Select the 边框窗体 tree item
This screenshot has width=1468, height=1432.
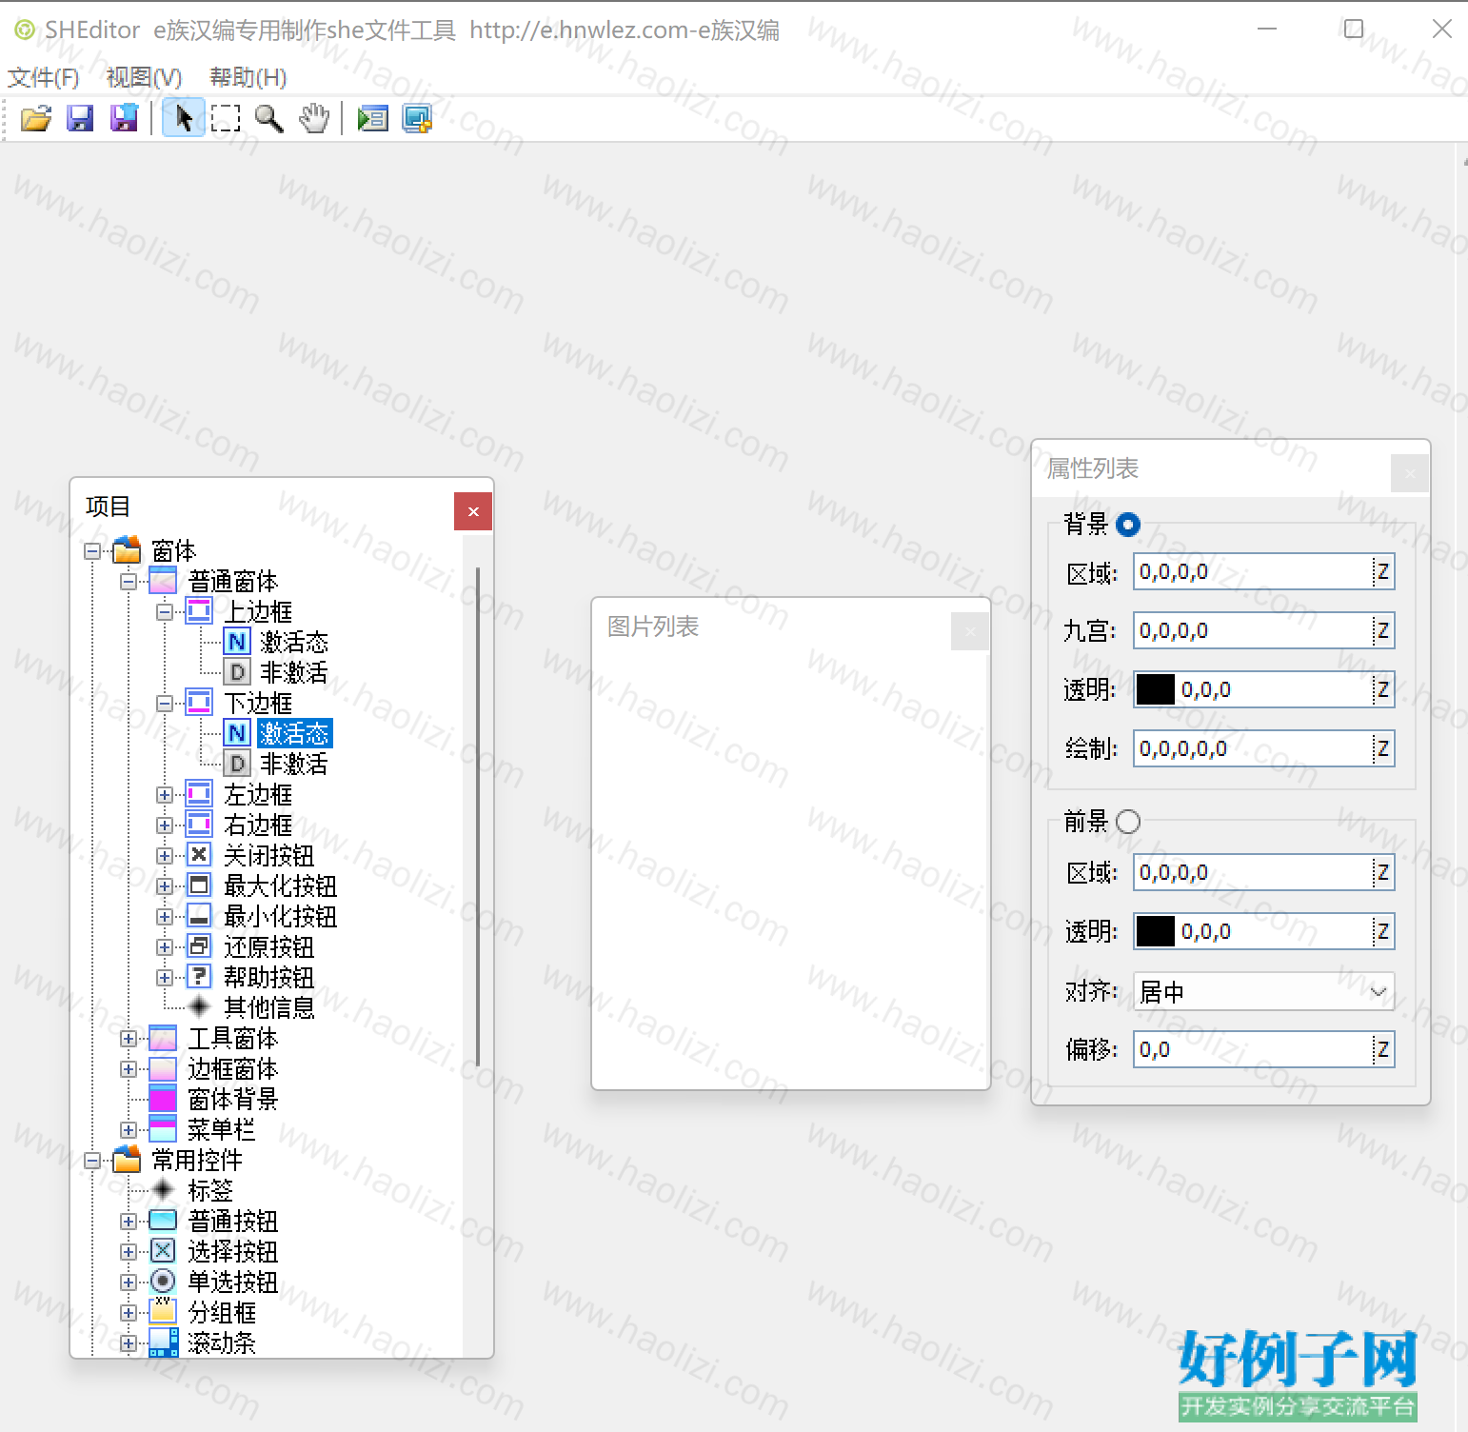[233, 1068]
